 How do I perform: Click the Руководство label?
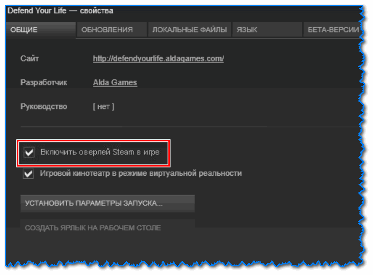44,107
